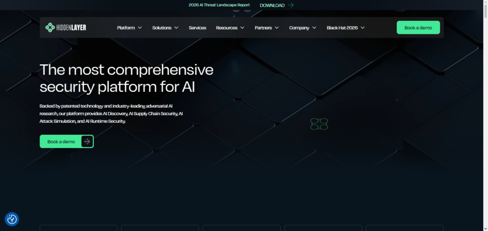Open the Platform nav item
The image size is (488, 231).
(126, 28)
